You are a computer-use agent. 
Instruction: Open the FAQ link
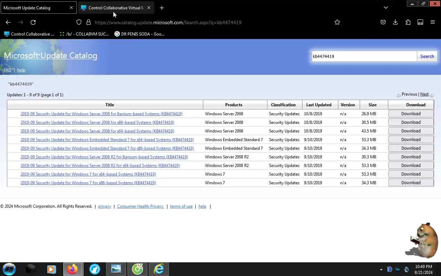(x=8, y=70)
